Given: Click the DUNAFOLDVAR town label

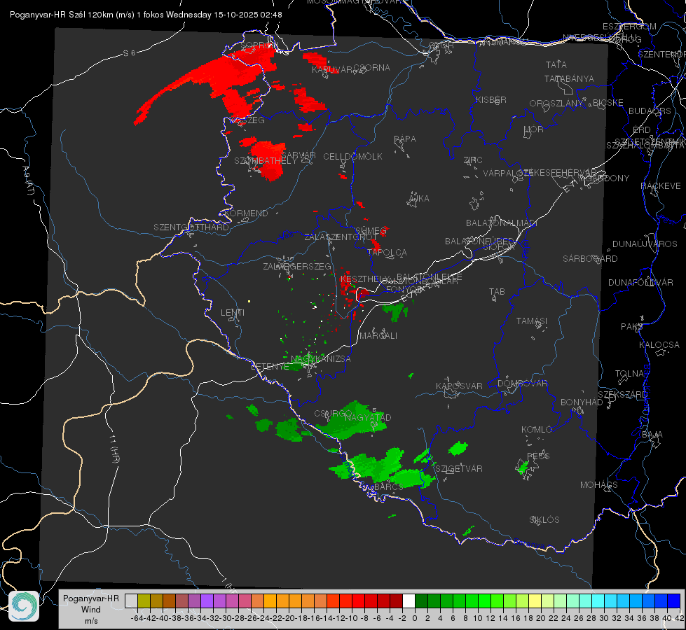Looking at the screenshot, I should coord(640,282).
